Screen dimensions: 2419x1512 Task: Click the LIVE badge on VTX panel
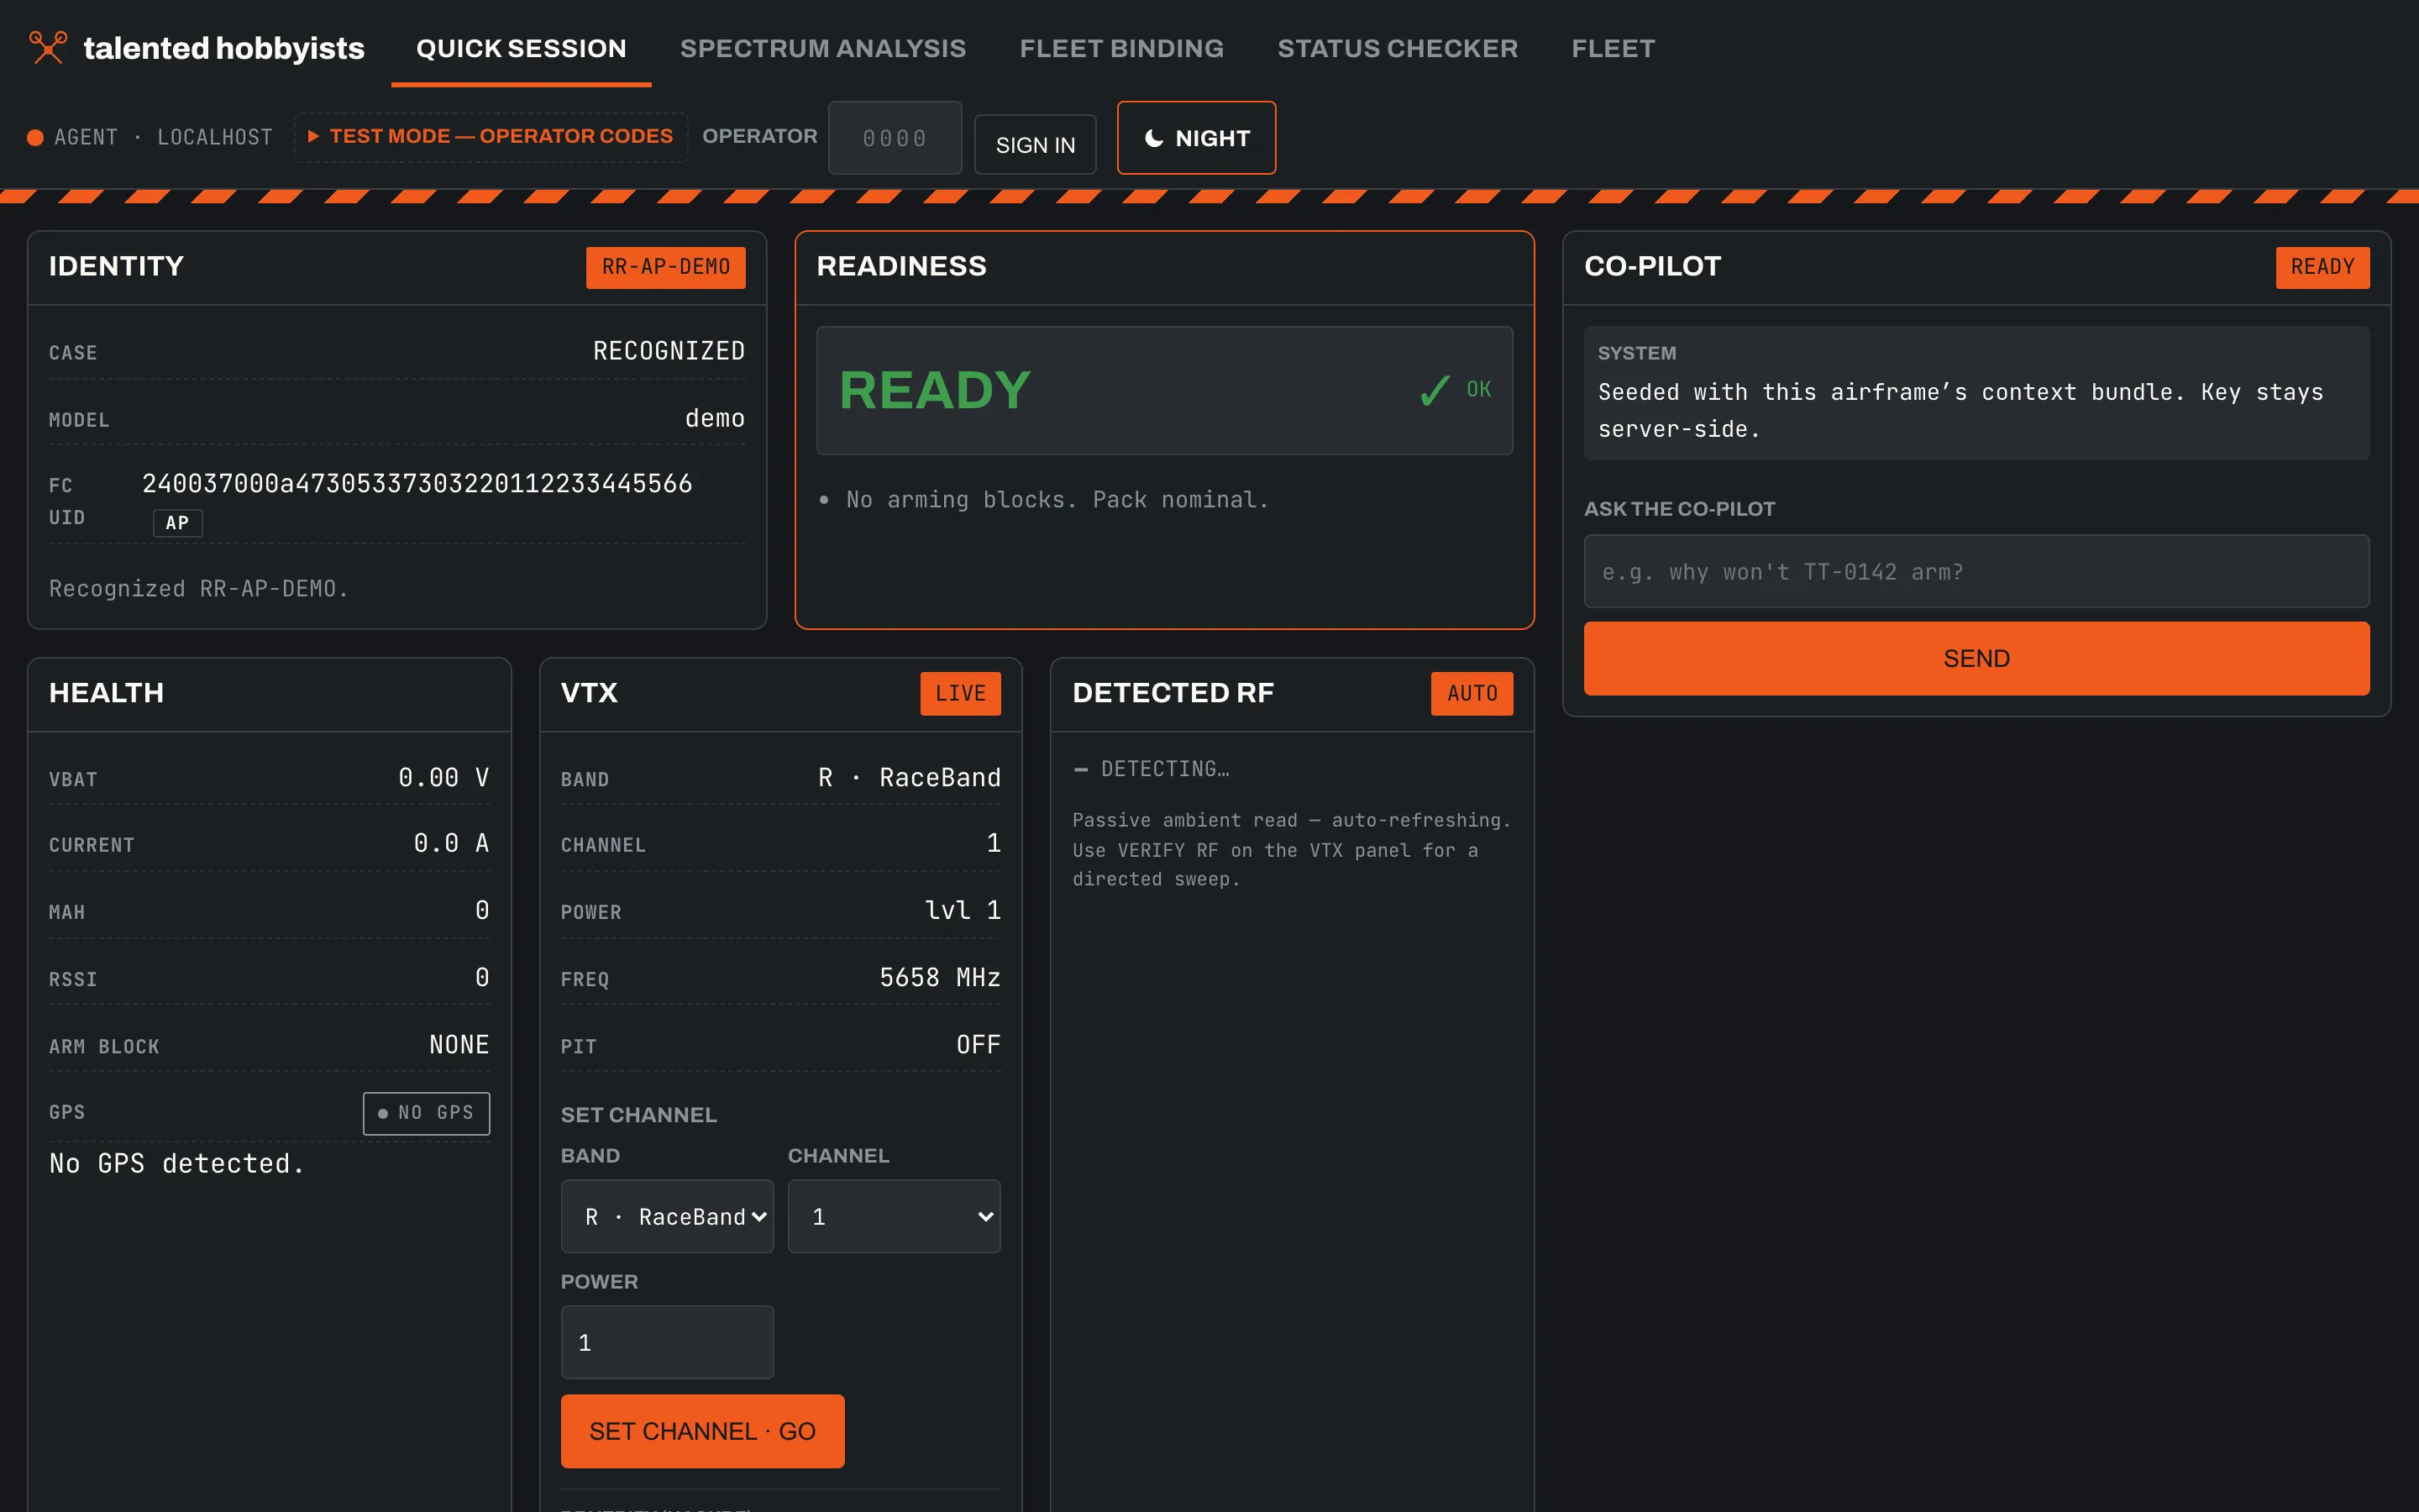961,693
